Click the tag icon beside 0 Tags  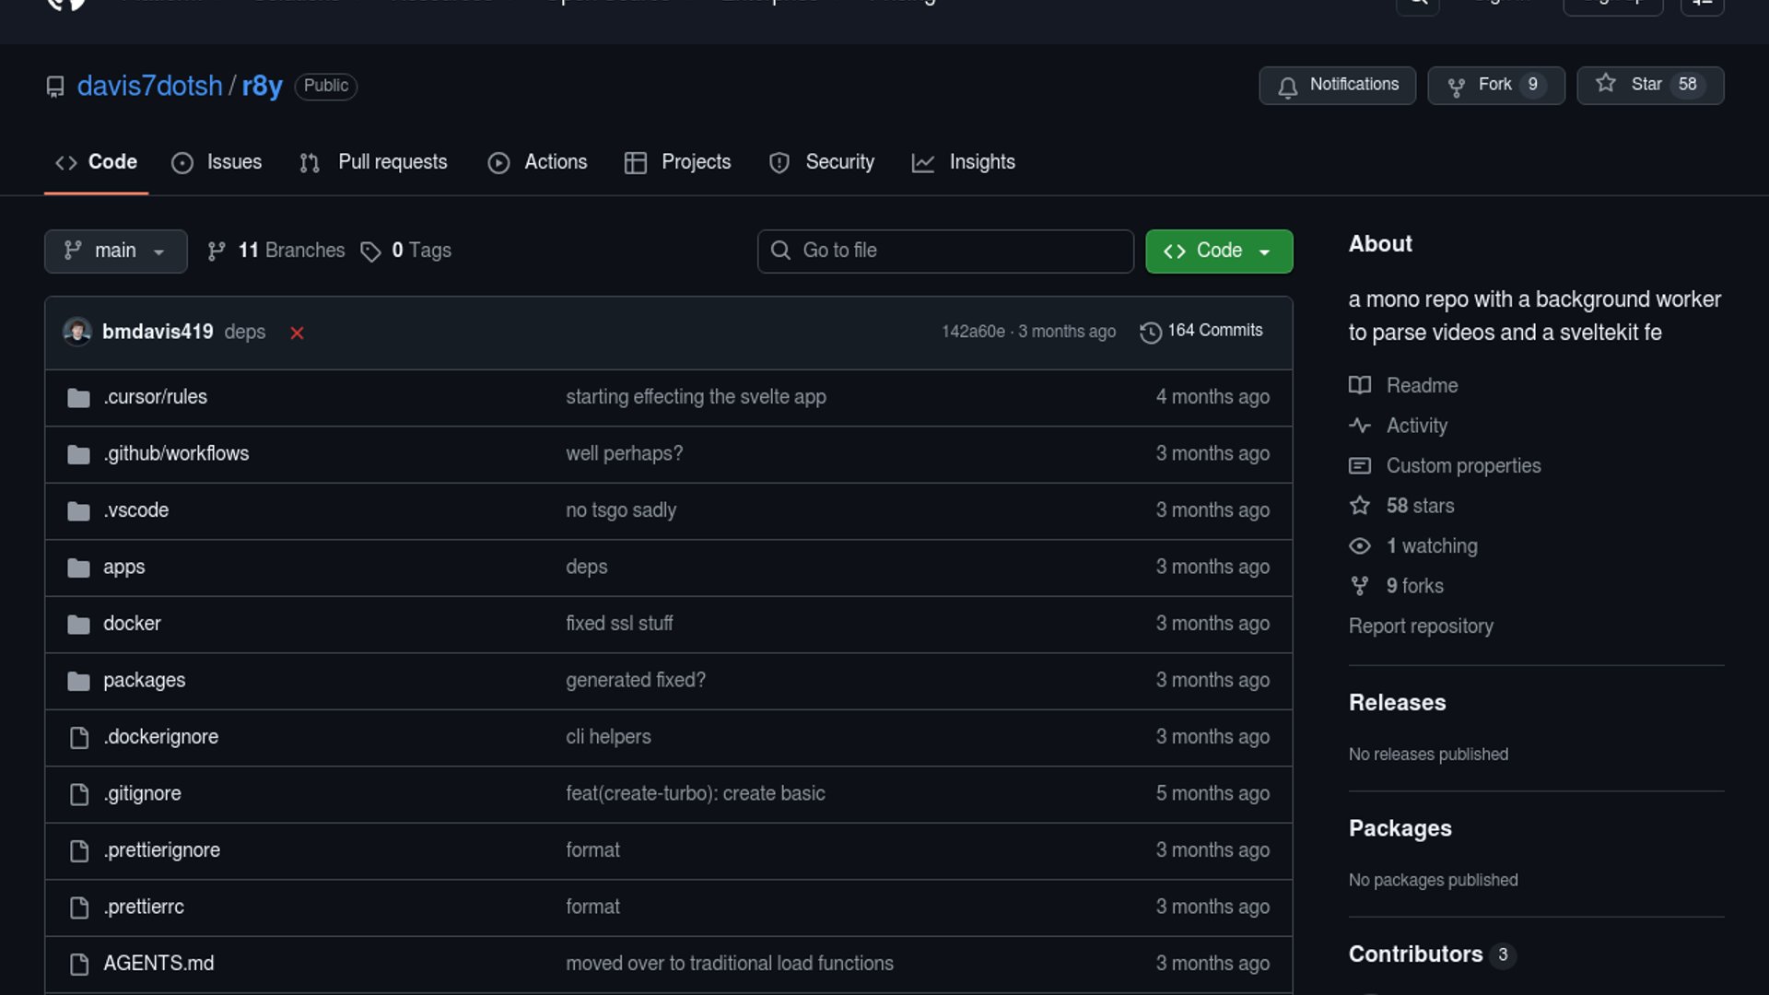click(370, 252)
